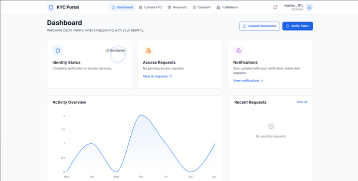The height and width of the screenshot is (181, 358).
Task: Click the Mon label on chart axis
Action: coord(67,177)
